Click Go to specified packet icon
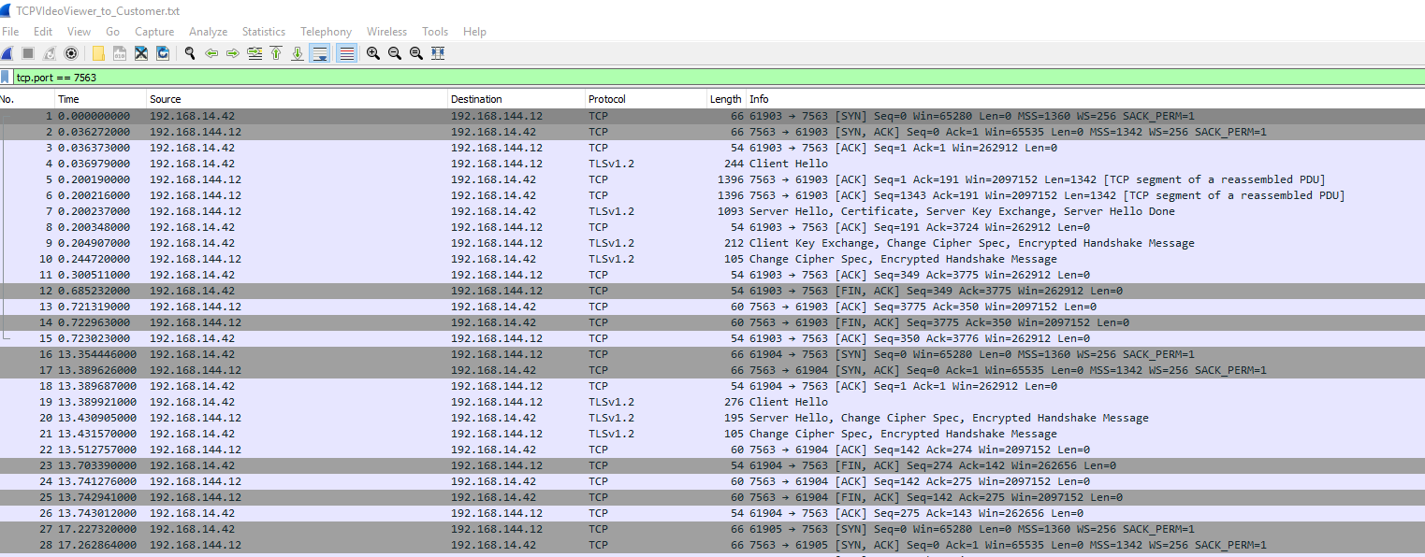The height and width of the screenshot is (557, 1425). (x=254, y=53)
